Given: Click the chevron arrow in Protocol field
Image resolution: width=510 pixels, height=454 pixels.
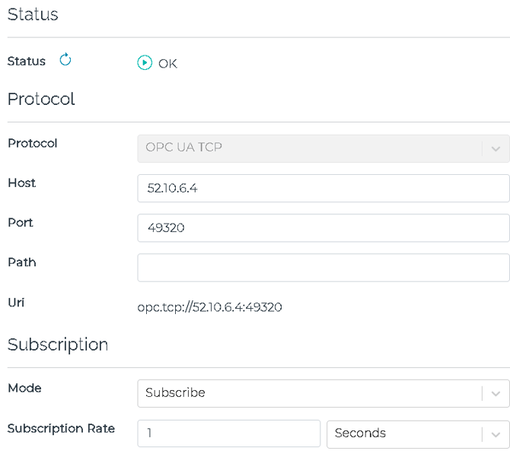Looking at the screenshot, I should click(x=496, y=149).
